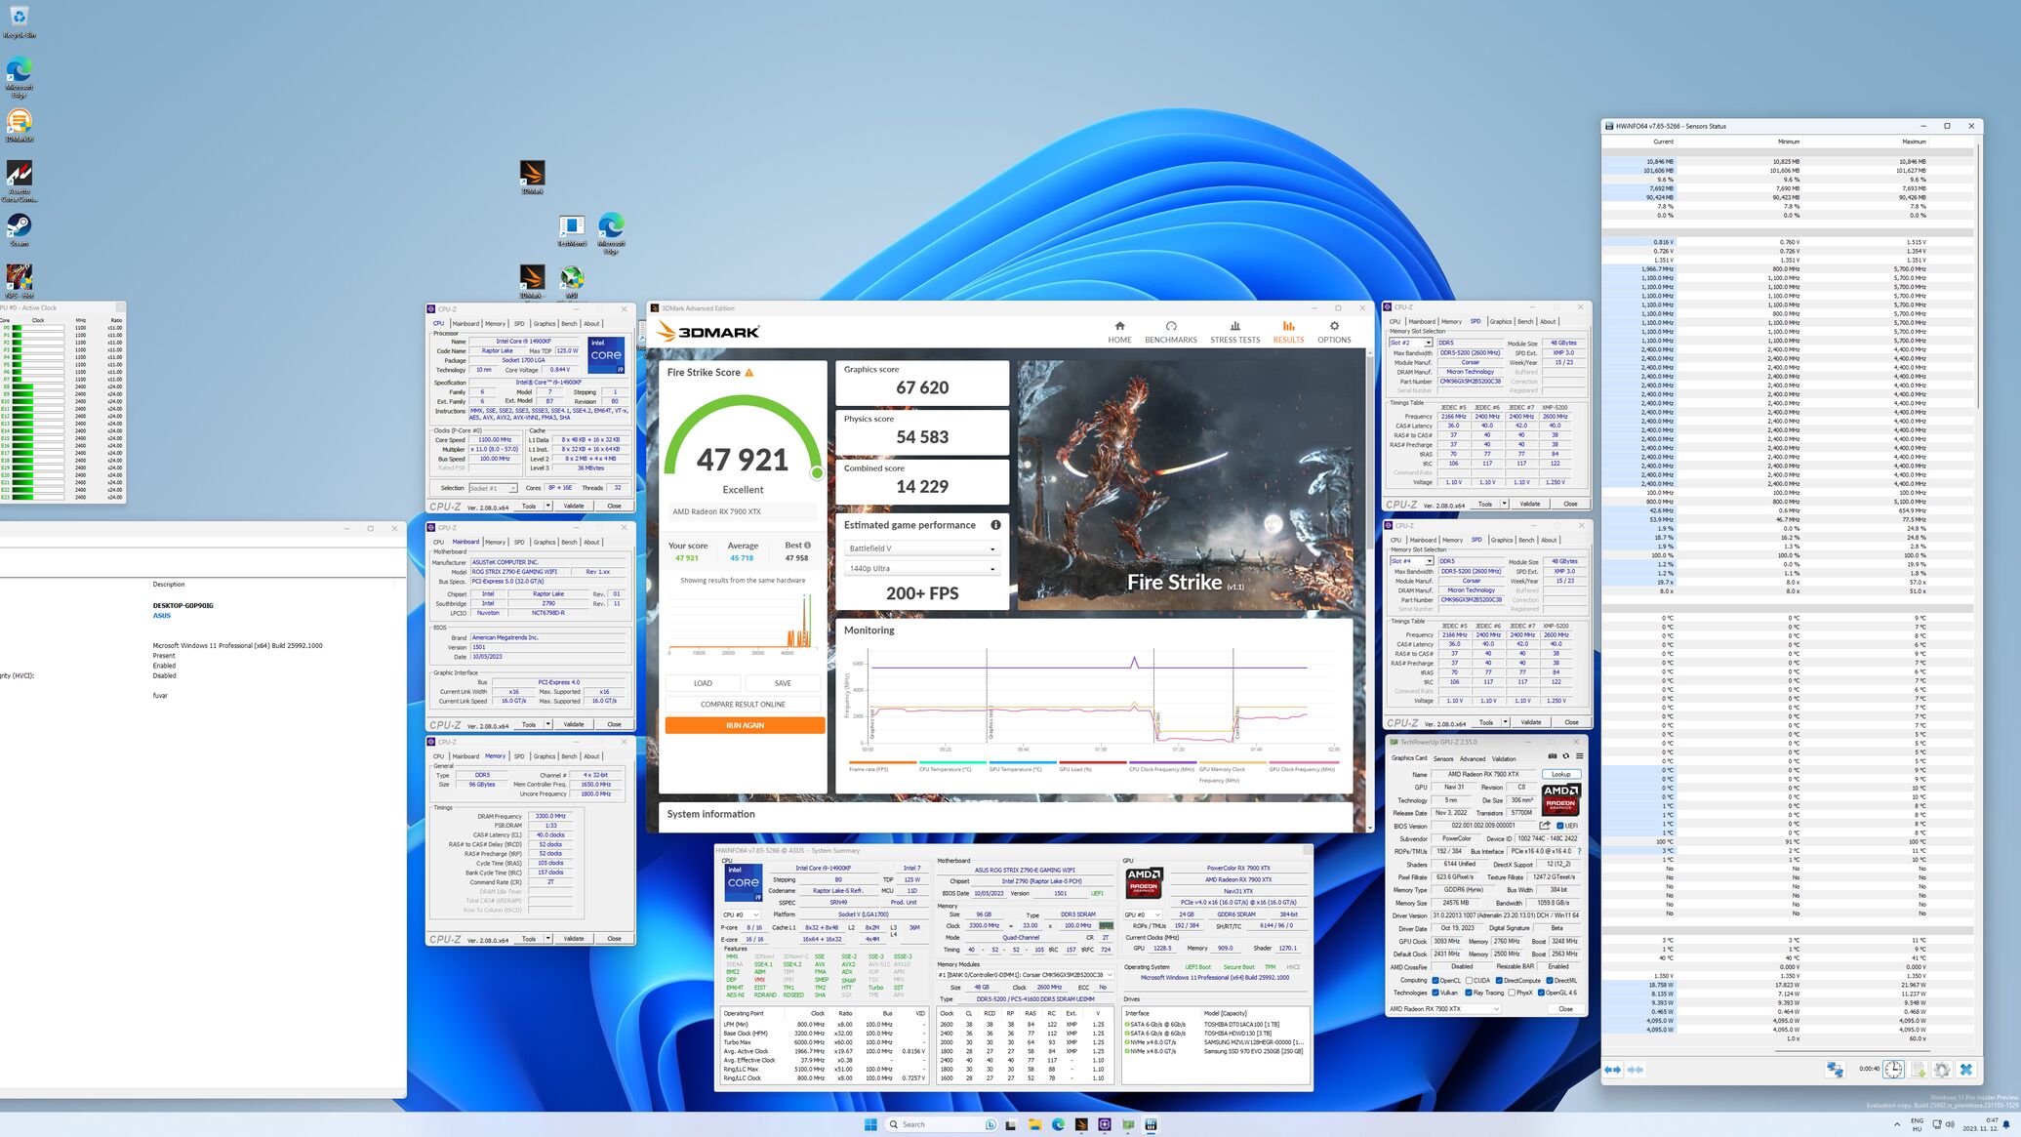Toggle the OpenCL checkbox in GPU-Z
This screenshot has width=2021, height=1137.
[x=1435, y=981]
